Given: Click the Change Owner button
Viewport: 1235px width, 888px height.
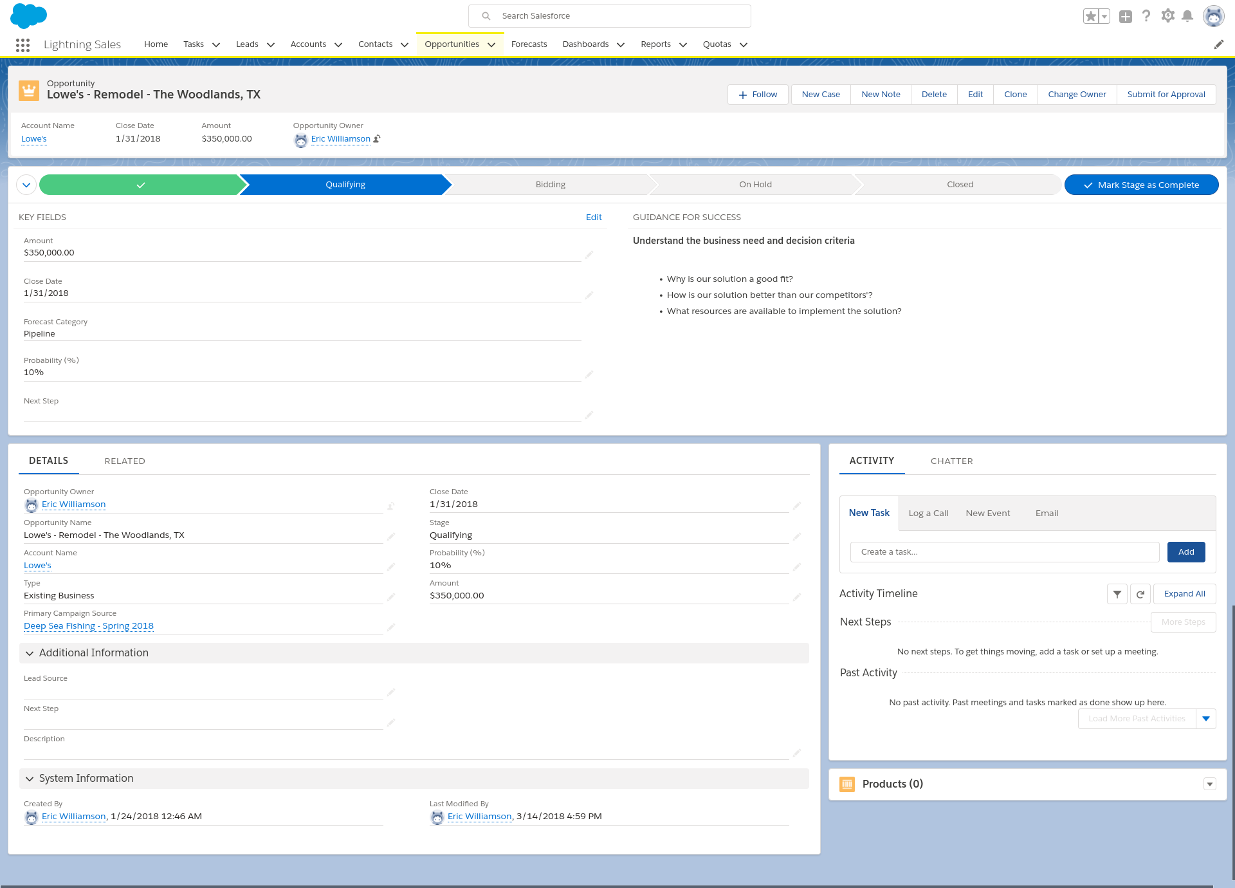Looking at the screenshot, I should point(1077,95).
